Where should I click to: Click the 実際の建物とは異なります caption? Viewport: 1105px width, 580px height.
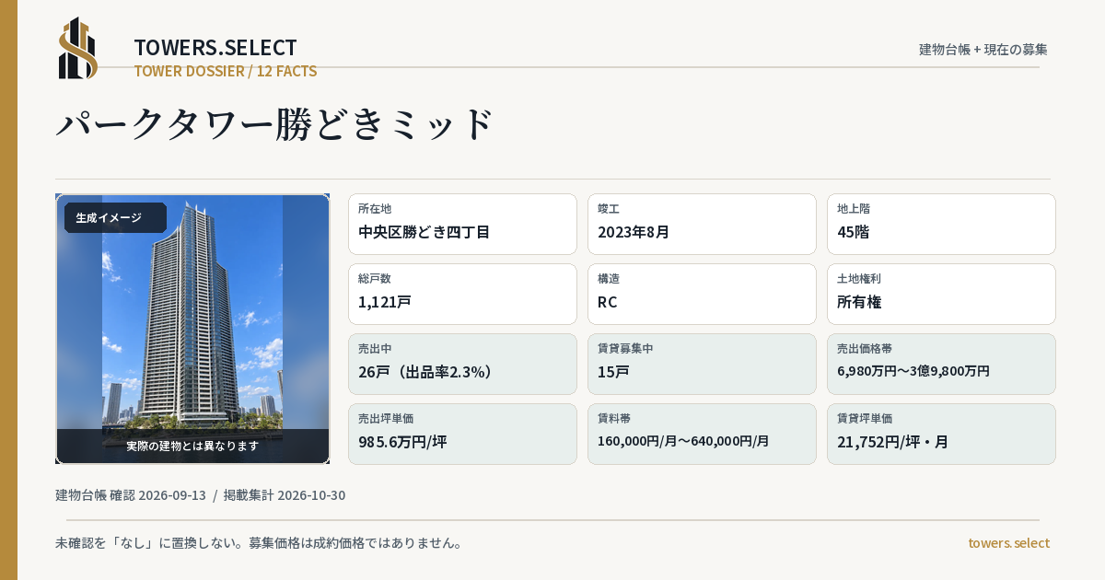tap(192, 446)
